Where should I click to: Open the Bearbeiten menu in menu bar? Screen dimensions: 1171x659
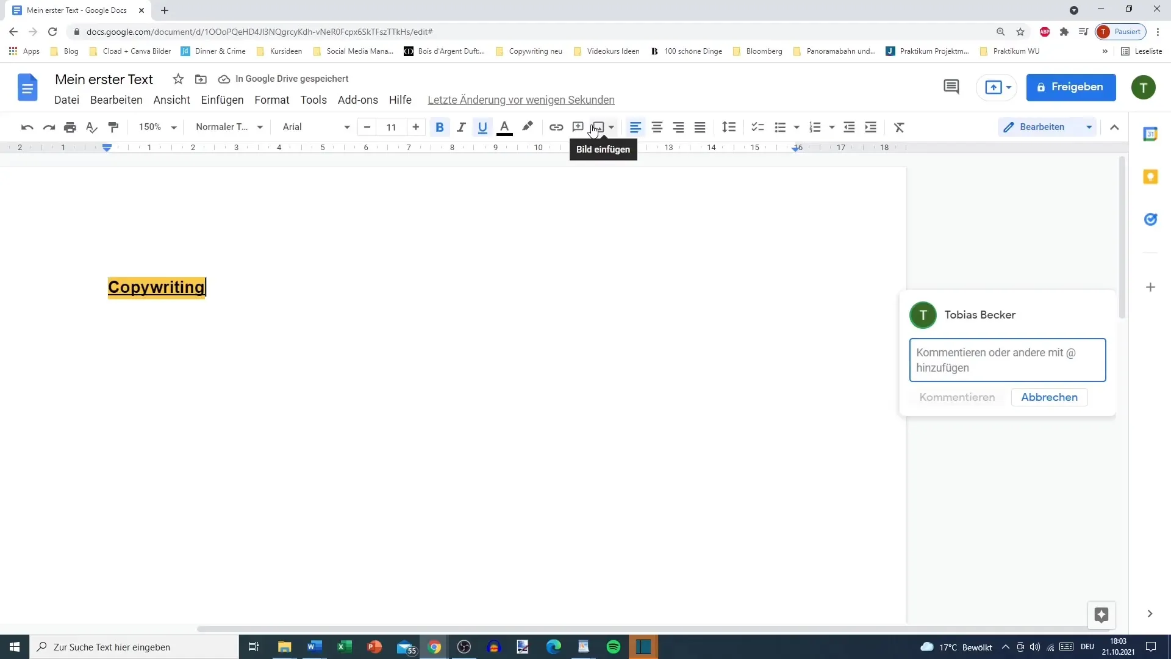coord(116,100)
